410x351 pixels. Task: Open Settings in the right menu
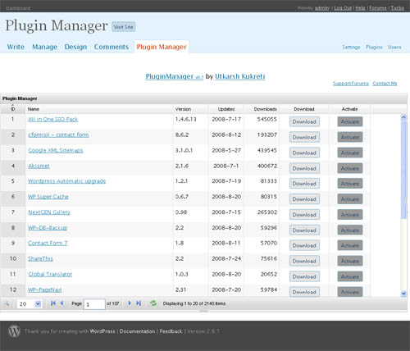coord(351,47)
